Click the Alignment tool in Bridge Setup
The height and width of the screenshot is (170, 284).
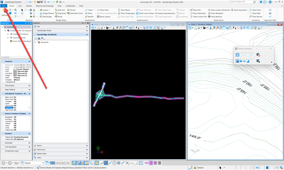[60, 13]
